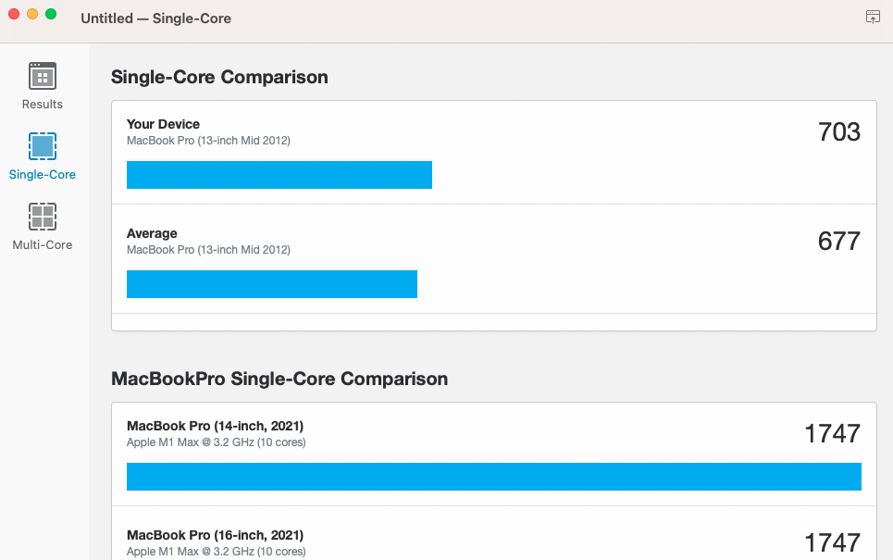
Task: Open the Results sidebar icon
Action: coord(43,76)
